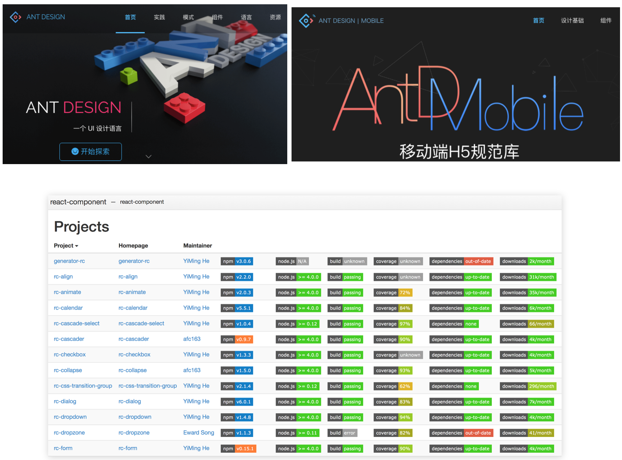The height and width of the screenshot is (460, 622).
Task: Open 组件 in Ant Design nav
Action: pyautogui.click(x=217, y=17)
